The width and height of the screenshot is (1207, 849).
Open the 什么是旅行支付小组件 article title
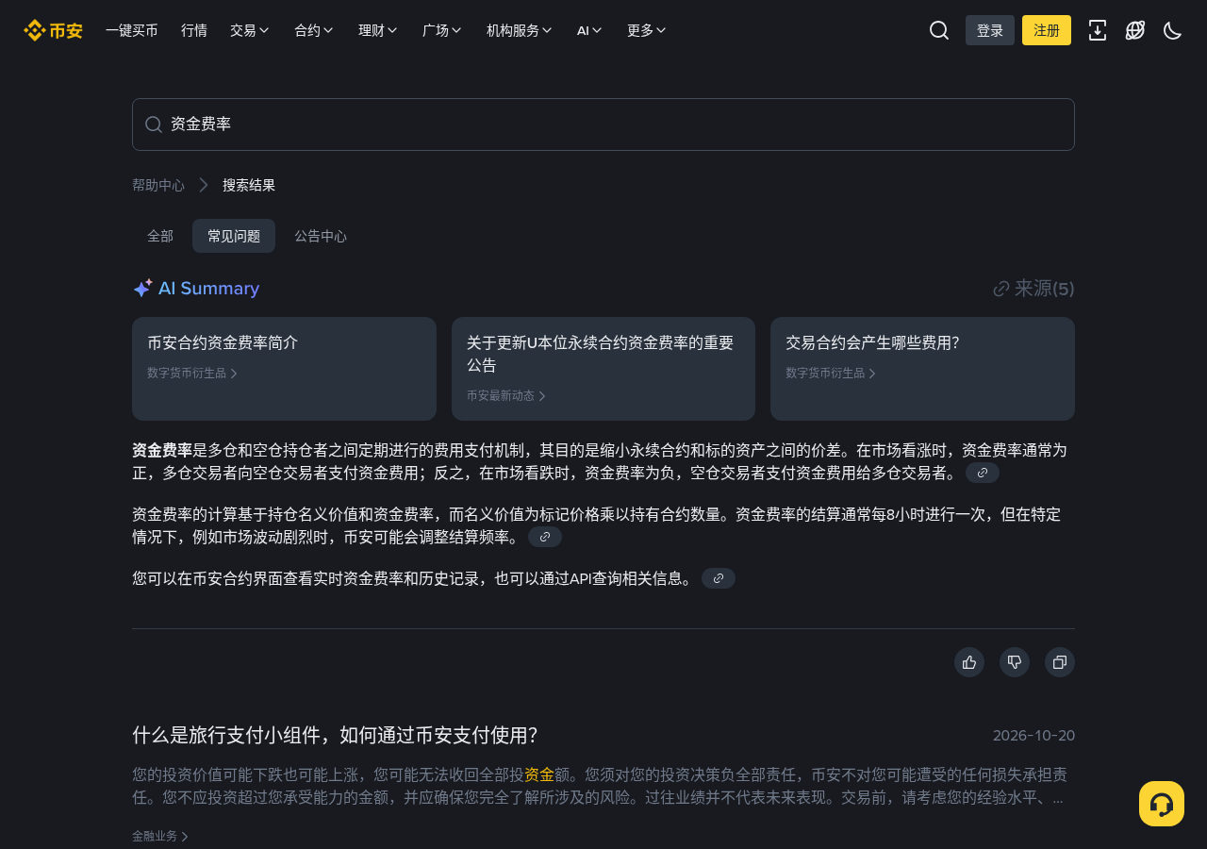pyautogui.click(x=335, y=736)
